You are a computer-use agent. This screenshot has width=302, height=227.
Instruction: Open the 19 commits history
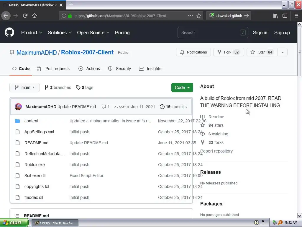pos(173,107)
